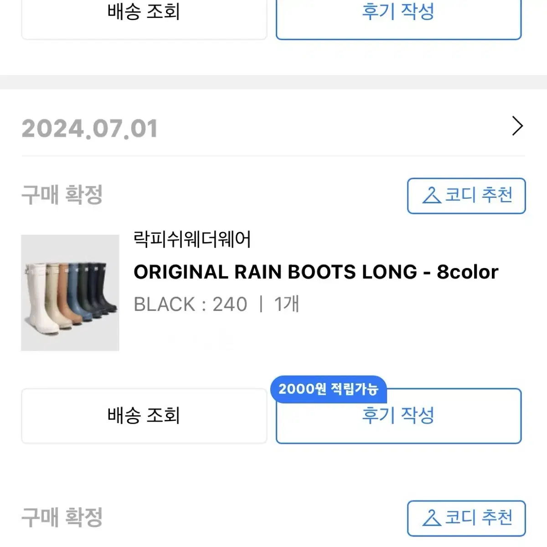Open order details via the 2024.07.01 chevron

pos(517,126)
